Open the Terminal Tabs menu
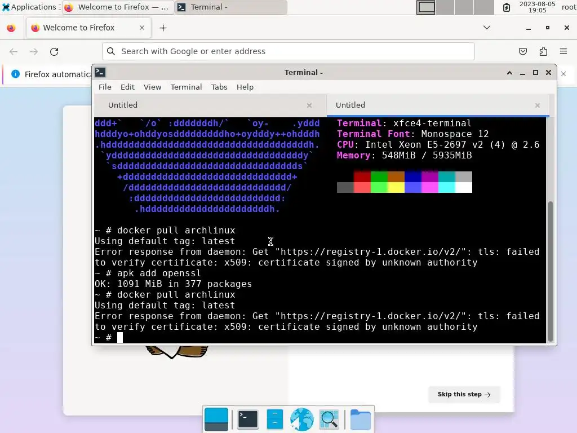 click(219, 87)
